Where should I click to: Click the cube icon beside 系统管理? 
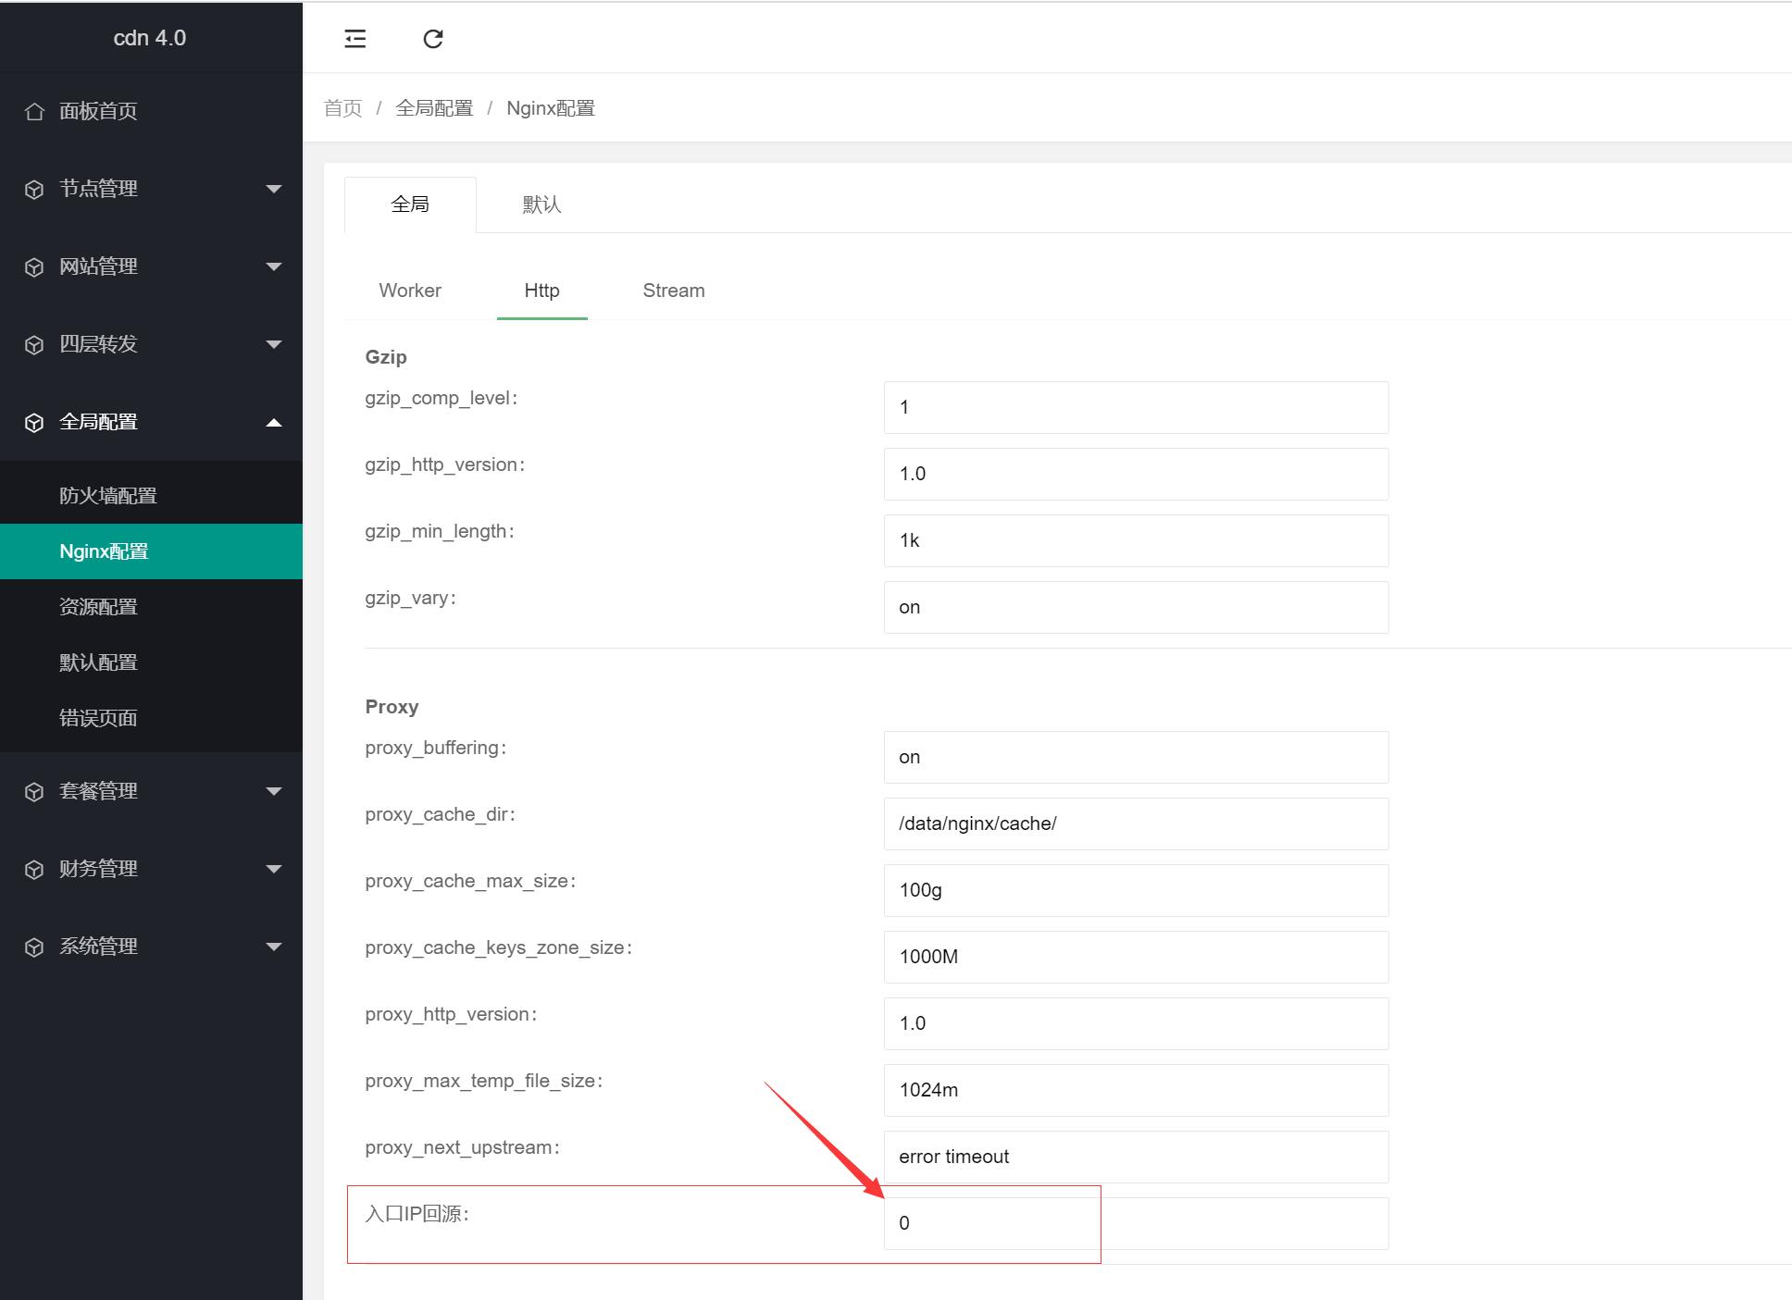(x=34, y=947)
